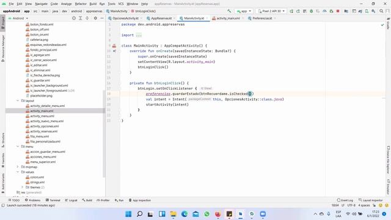Image resolution: width=391 pixels, height=220 pixels.
Task: Open the Profiler tool window
Action: click(x=103, y=200)
